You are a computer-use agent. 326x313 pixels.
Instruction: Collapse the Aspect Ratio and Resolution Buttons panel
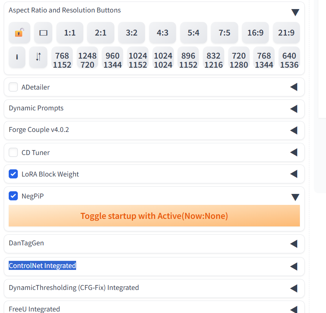[x=295, y=12]
